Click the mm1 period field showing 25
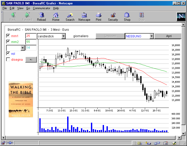The height and width of the screenshot is (146, 187). (x=31, y=36)
